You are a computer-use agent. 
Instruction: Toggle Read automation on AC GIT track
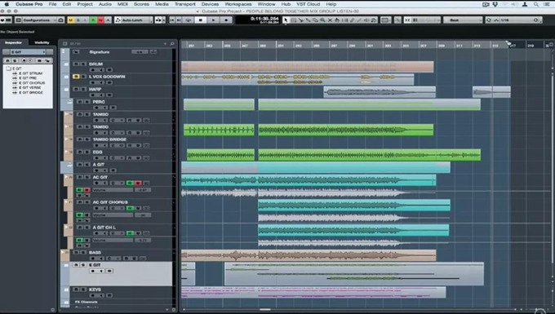coord(131,183)
